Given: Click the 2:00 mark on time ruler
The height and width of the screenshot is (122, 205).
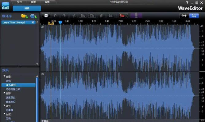Looking at the screenshot, I should [x=120, y=21].
